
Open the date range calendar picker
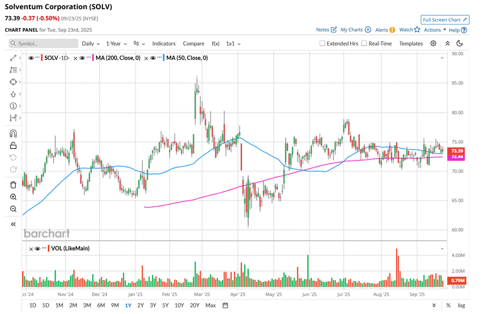coord(225,305)
